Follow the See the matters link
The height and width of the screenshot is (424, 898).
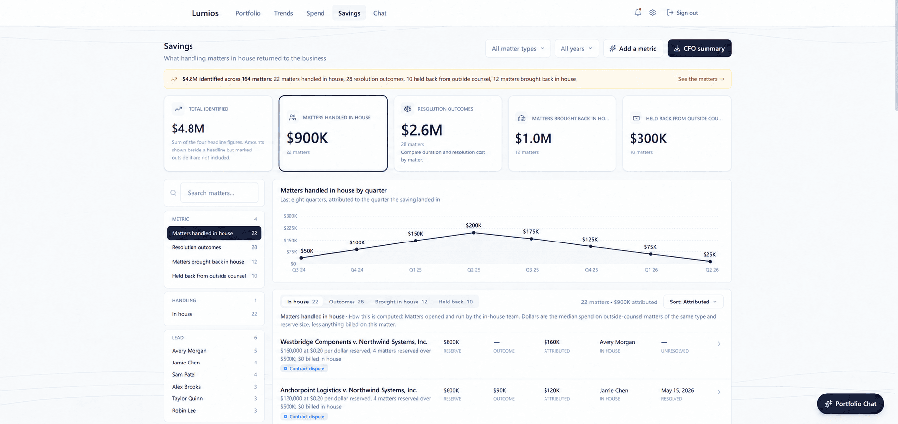tap(701, 79)
